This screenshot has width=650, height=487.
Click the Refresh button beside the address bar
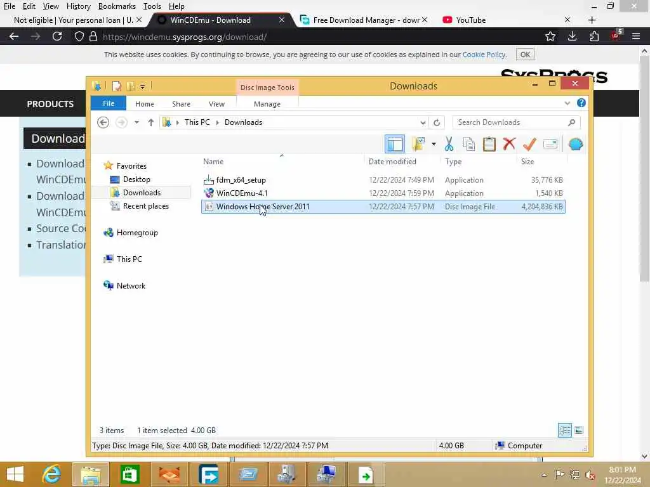click(437, 122)
